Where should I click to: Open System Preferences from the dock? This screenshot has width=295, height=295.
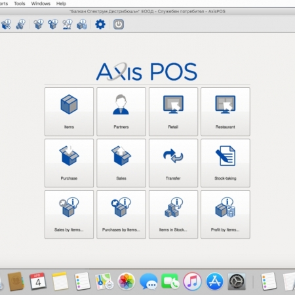tap(237, 281)
